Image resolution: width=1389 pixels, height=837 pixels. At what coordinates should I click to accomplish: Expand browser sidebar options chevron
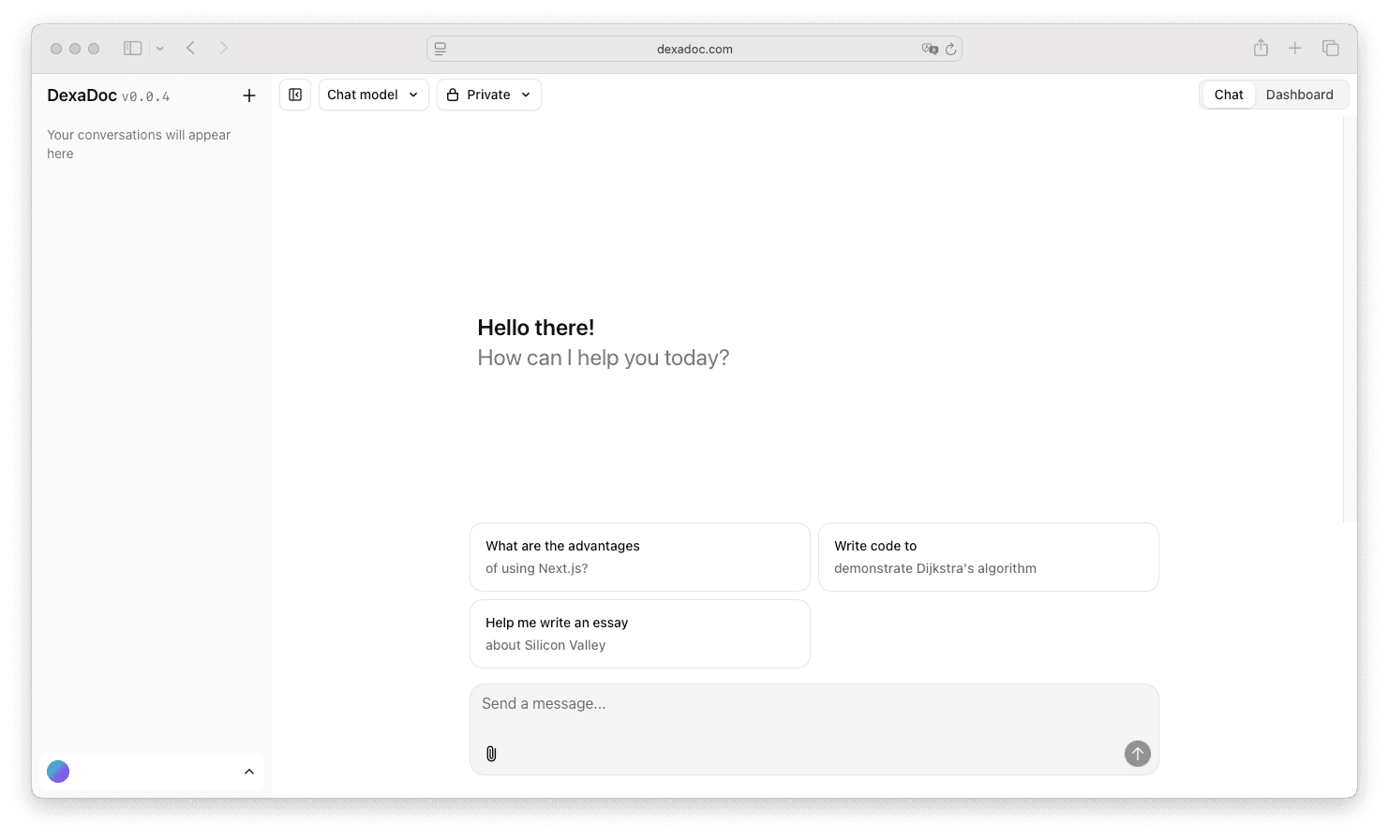(x=160, y=49)
